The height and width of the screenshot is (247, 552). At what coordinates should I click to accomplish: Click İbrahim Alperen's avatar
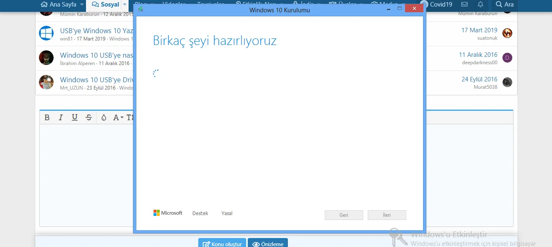pos(46,58)
